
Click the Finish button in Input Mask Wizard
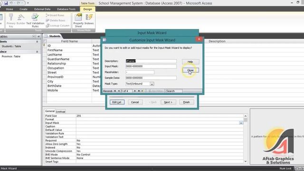point(186,102)
